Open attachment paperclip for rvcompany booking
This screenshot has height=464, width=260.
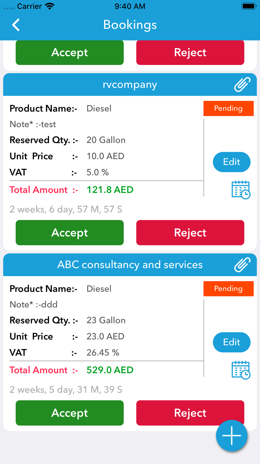(242, 84)
